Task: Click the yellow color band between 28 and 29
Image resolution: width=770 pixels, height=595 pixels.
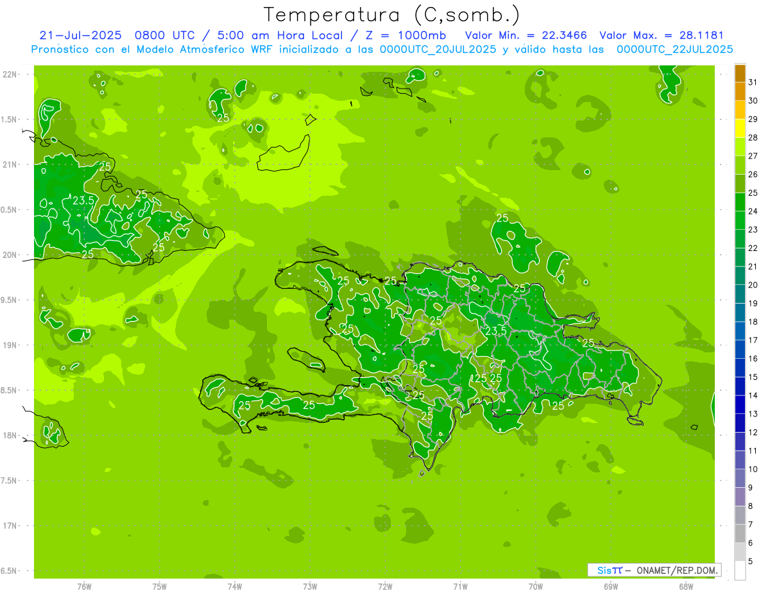Action: pyautogui.click(x=740, y=128)
